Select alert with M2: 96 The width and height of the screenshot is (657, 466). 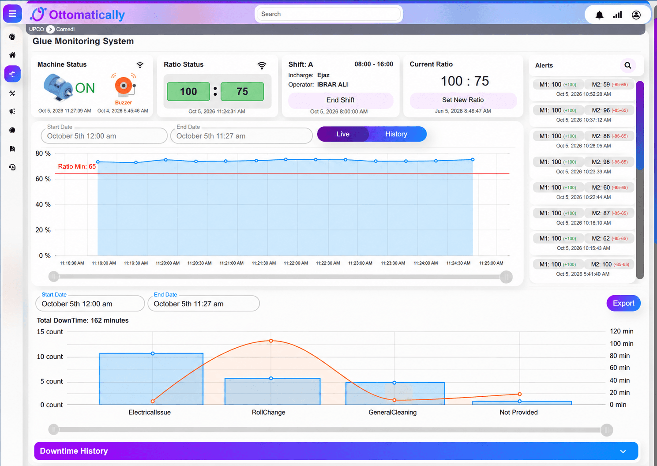[x=583, y=115]
